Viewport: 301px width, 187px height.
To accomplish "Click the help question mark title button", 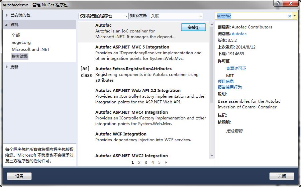I will pos(278,3).
